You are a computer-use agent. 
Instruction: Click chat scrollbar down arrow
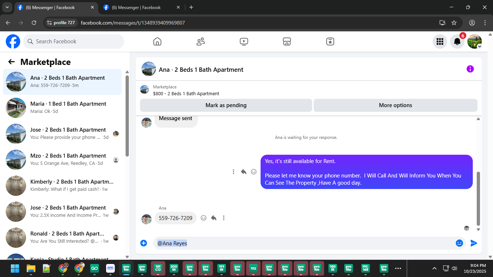[479, 229]
